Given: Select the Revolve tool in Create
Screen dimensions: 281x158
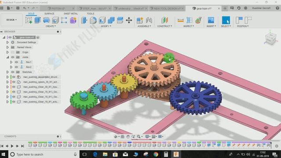Looking at the screenshot, I should click(x=47, y=20).
